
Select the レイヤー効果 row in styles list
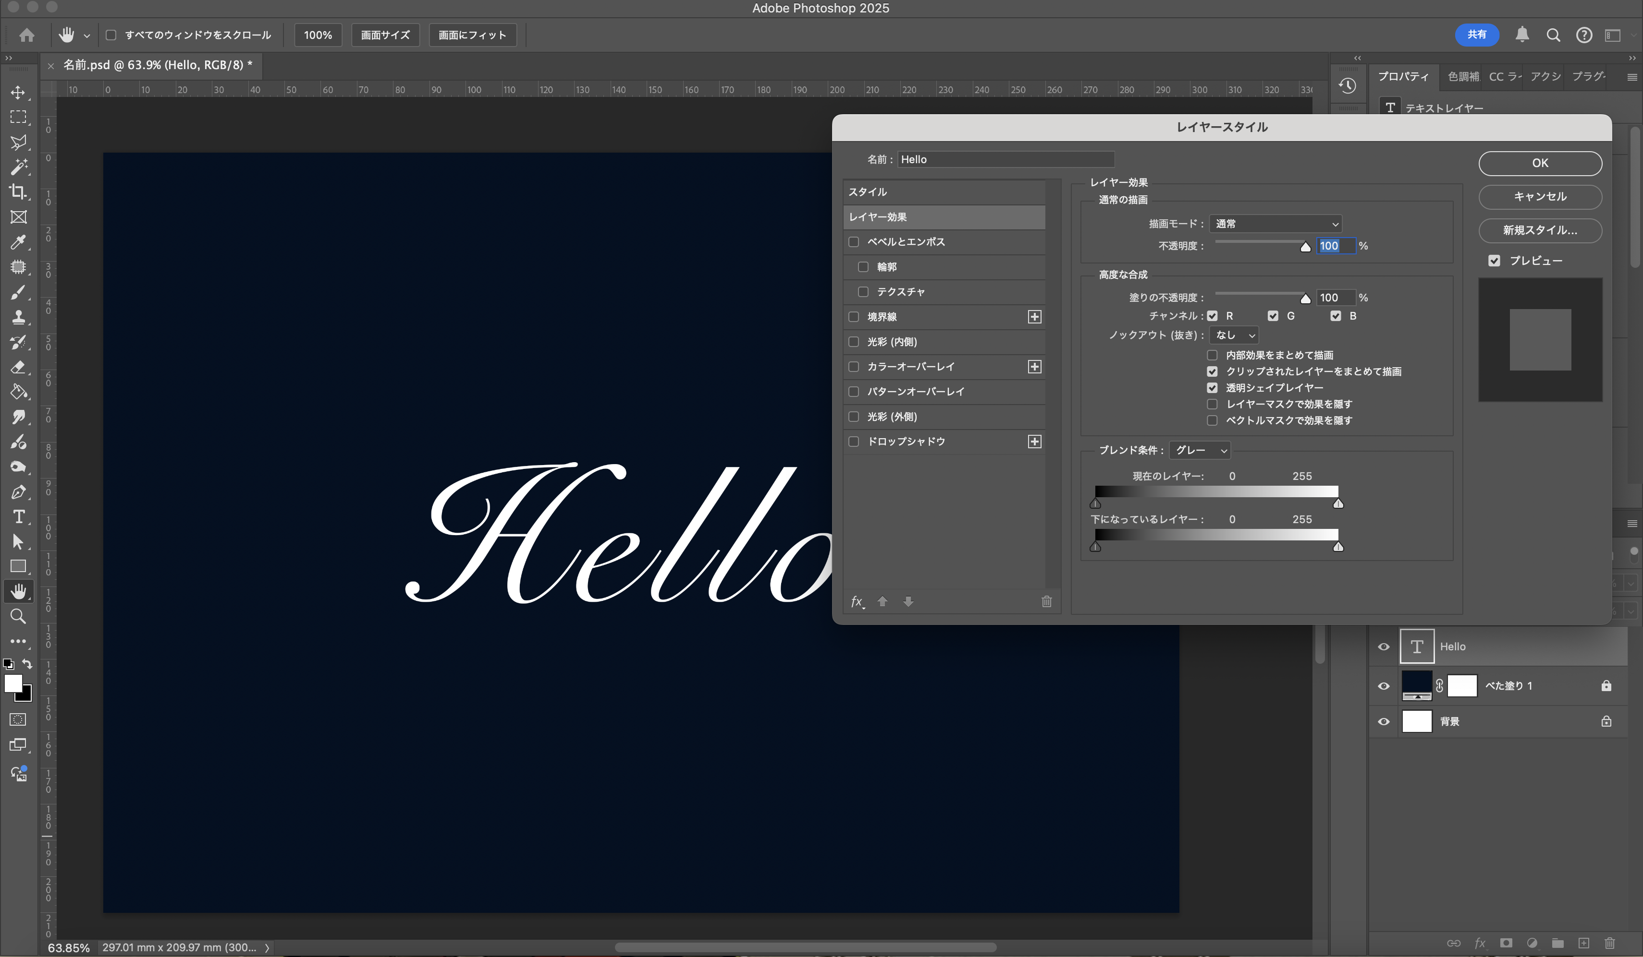coord(944,217)
